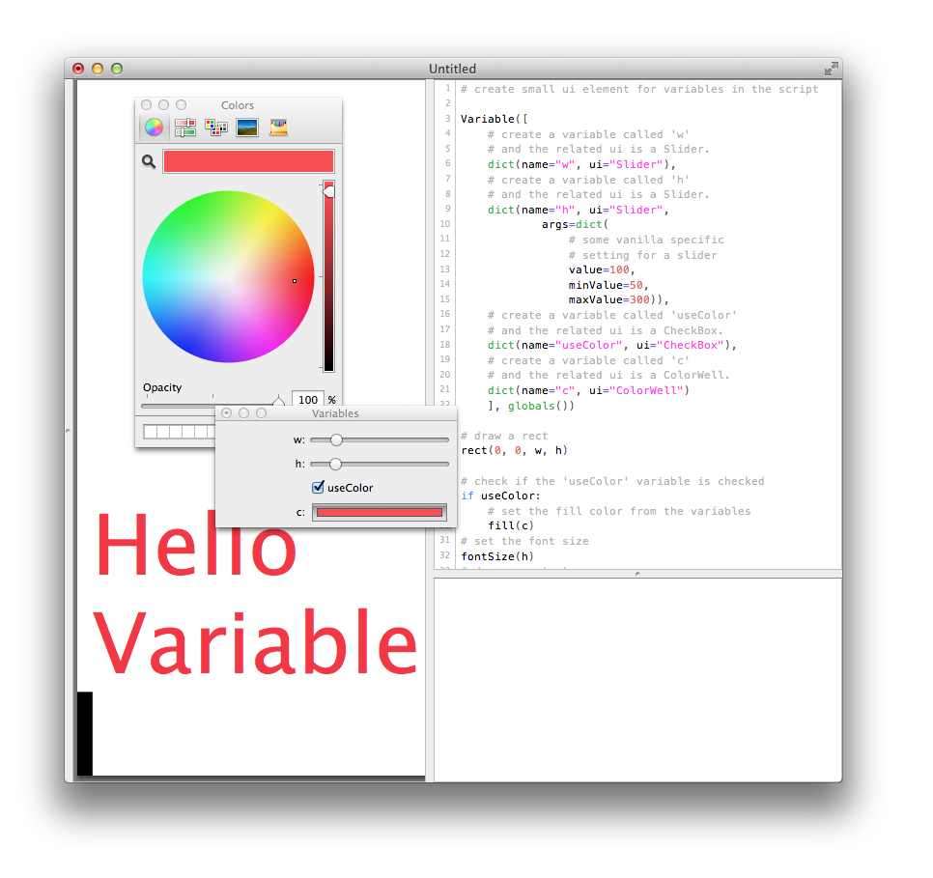Click the w slider knob

pos(336,439)
